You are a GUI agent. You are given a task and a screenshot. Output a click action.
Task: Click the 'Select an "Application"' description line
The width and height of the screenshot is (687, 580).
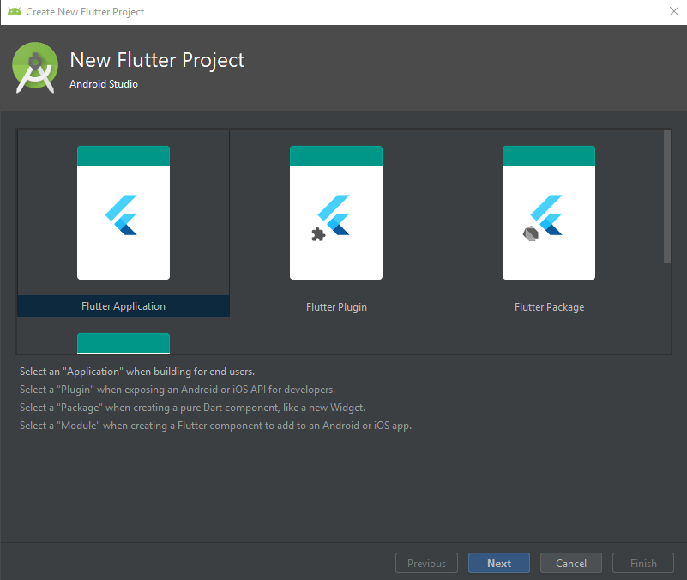point(137,372)
